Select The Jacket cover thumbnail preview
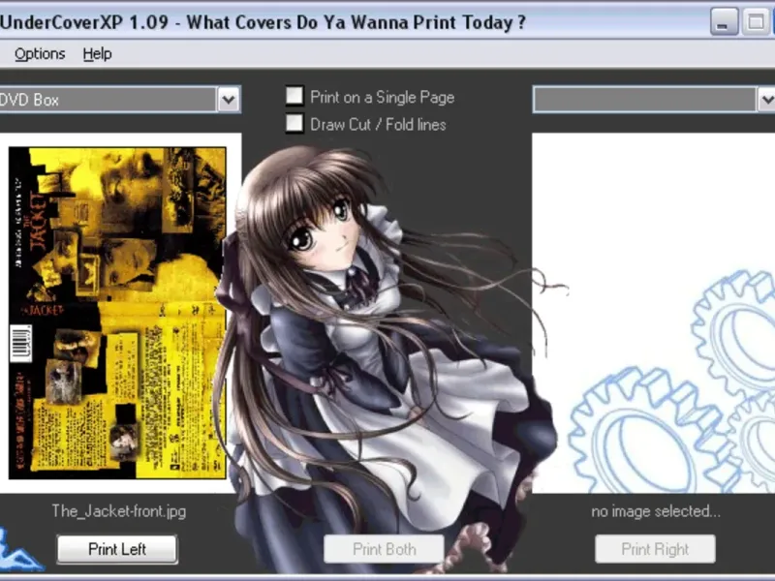The width and height of the screenshot is (775, 581). [117, 313]
